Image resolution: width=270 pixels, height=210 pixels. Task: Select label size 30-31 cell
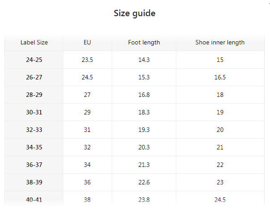coord(34,112)
